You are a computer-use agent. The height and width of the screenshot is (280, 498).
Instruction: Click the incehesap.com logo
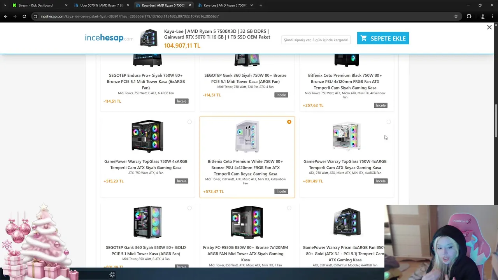click(109, 38)
